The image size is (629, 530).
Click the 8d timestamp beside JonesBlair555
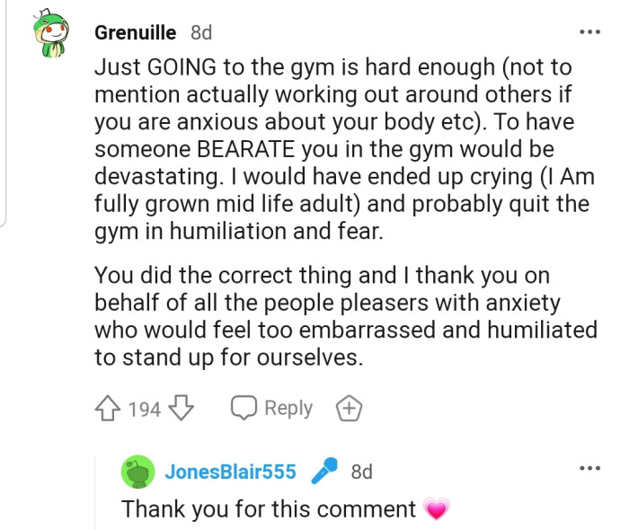361,471
